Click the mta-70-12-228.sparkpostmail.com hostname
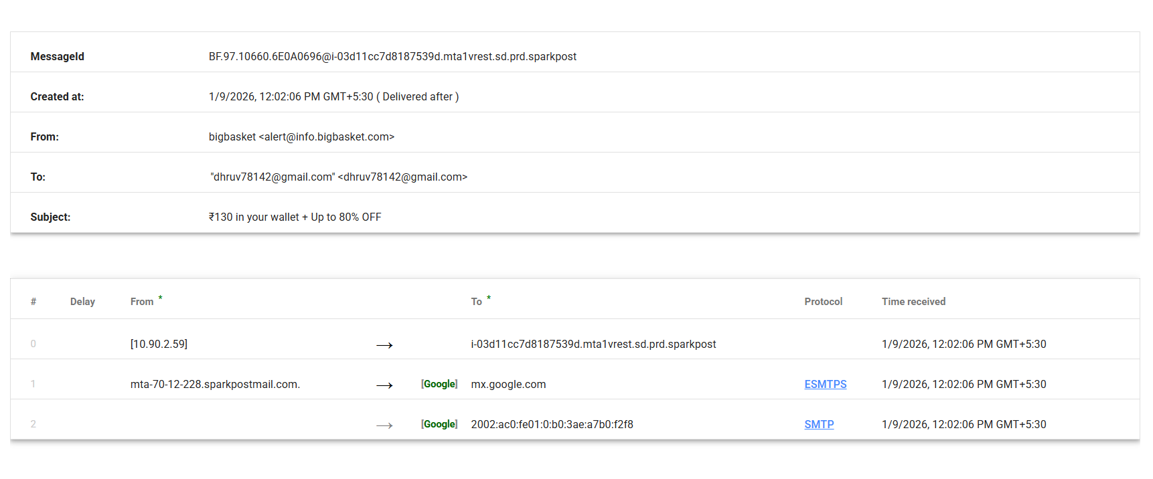The width and height of the screenshot is (1153, 479). point(215,384)
